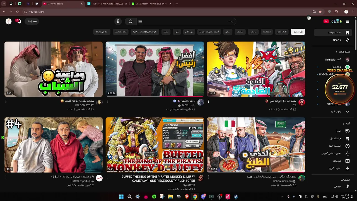Show hidden system tray icons chevron
The image size is (357, 201).
click(x=282, y=197)
